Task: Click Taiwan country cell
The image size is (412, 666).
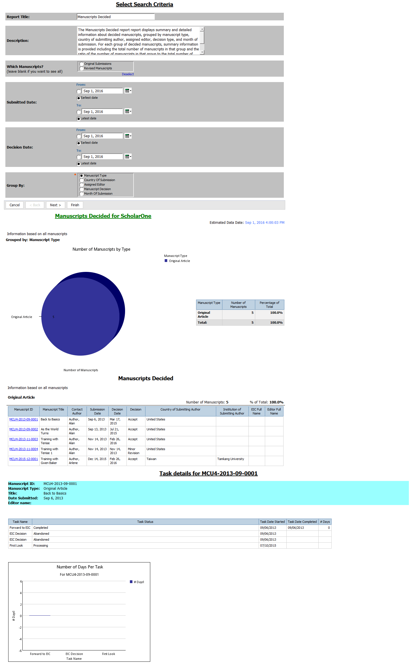Action: (x=181, y=461)
